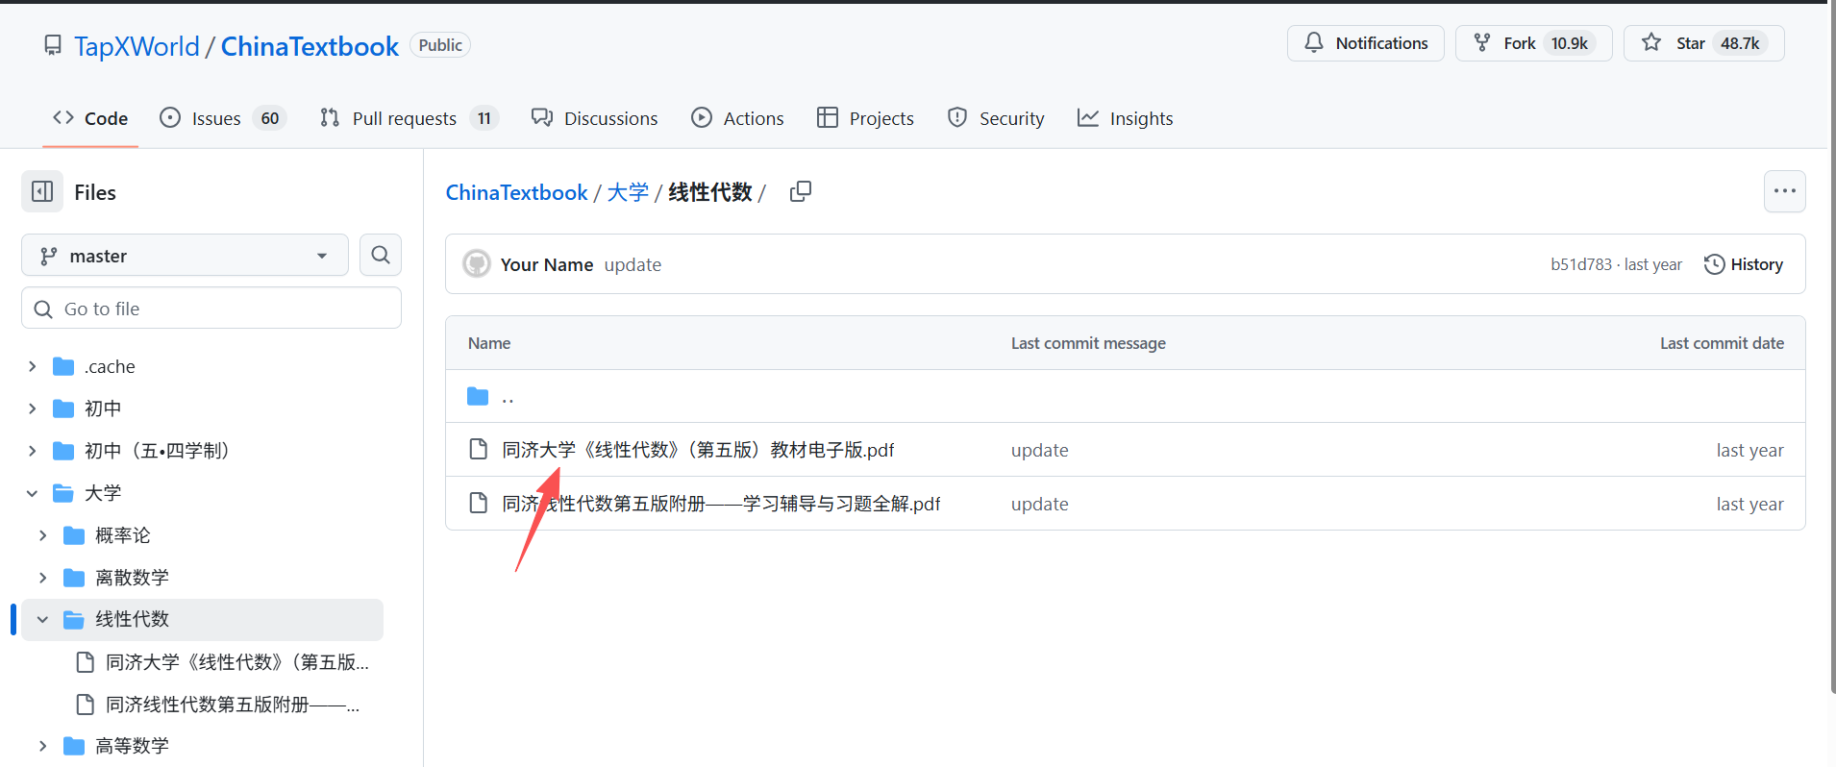The width and height of the screenshot is (1836, 767).
Task: Open the Pull requests tab
Action: tap(409, 118)
